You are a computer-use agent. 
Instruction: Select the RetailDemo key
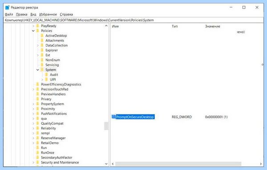click(x=50, y=143)
